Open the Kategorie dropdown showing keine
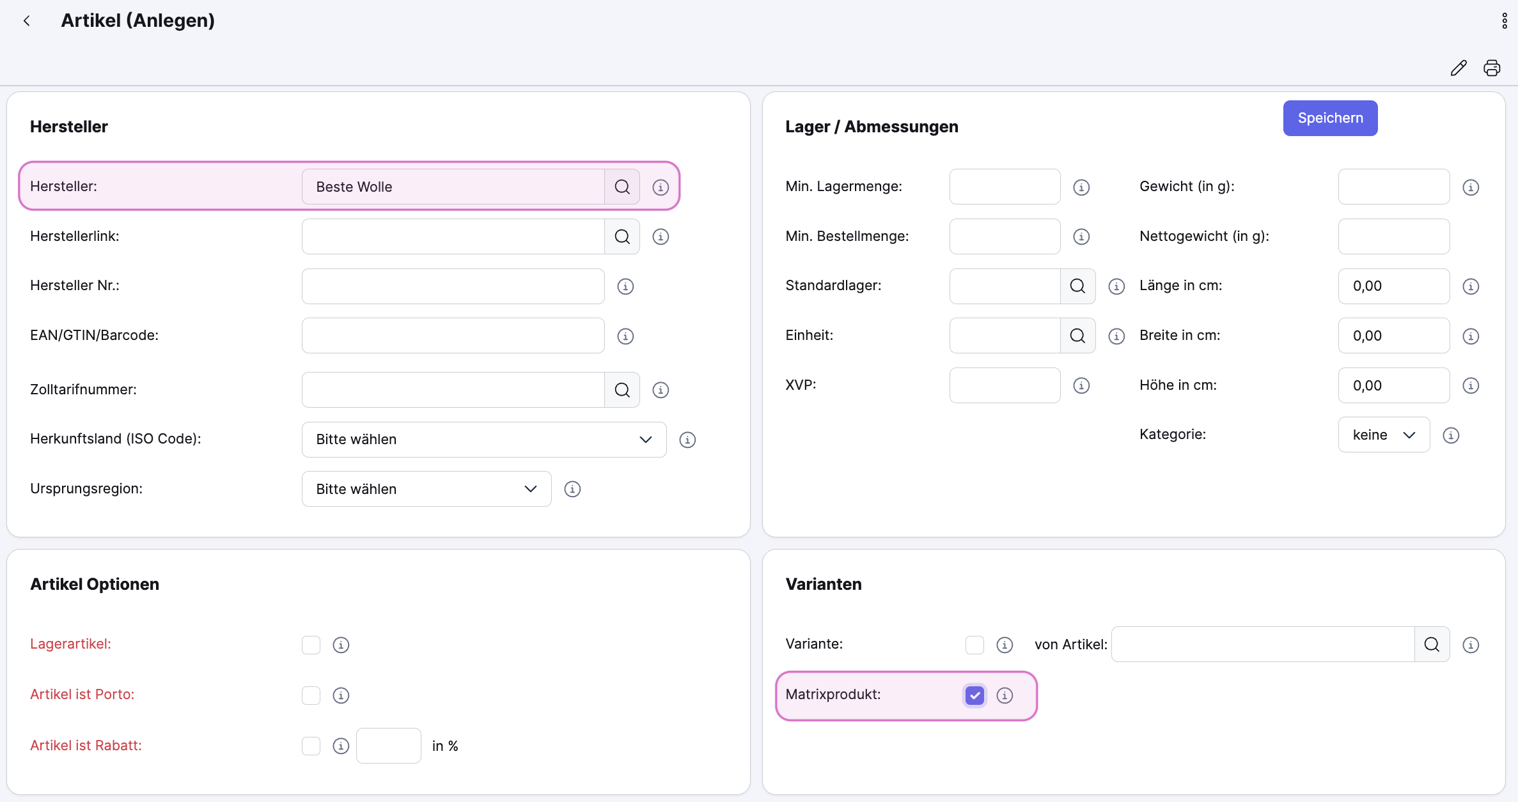The width and height of the screenshot is (1518, 802). pyautogui.click(x=1384, y=435)
